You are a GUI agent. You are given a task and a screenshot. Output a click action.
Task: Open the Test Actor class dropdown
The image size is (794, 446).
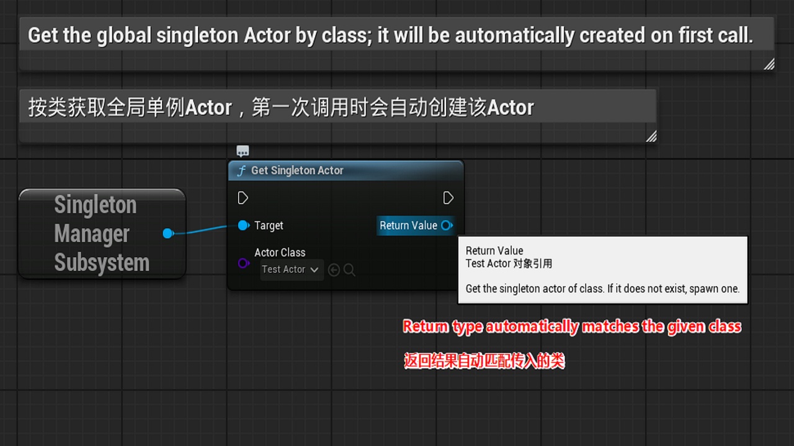pos(291,269)
